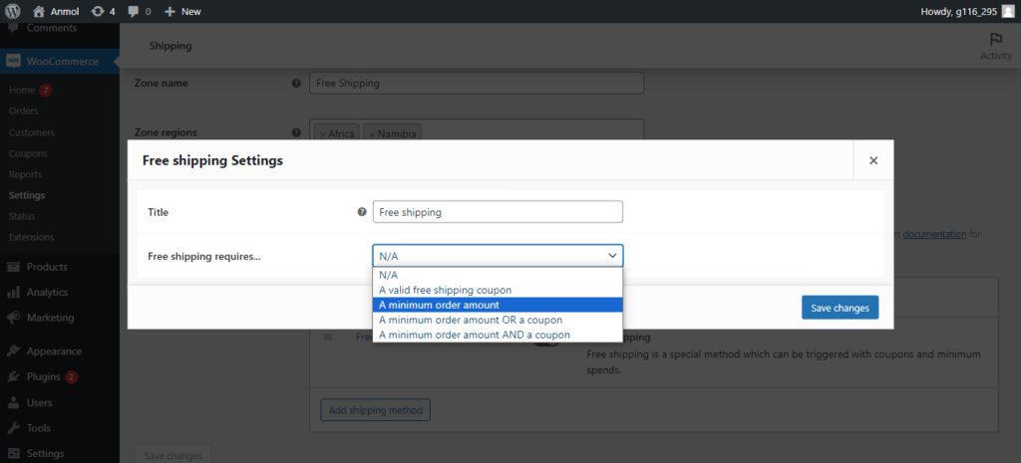Open WooCommerce Settings submenu item
1021x463 pixels.
[27, 195]
